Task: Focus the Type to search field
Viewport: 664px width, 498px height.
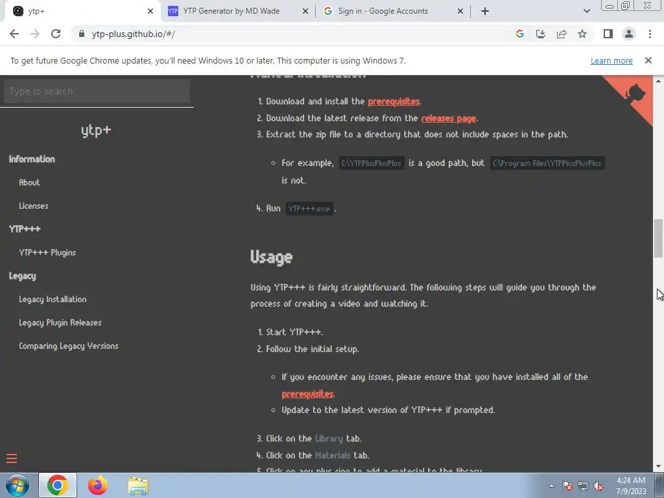Action: pyautogui.click(x=97, y=91)
